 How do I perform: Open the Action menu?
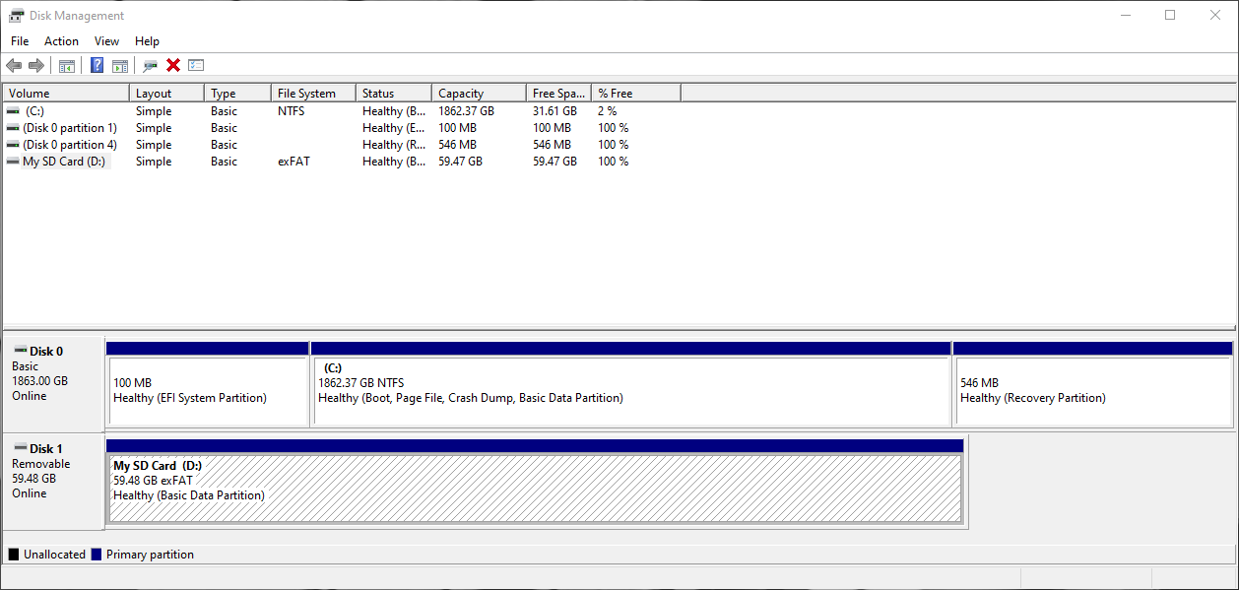point(61,41)
